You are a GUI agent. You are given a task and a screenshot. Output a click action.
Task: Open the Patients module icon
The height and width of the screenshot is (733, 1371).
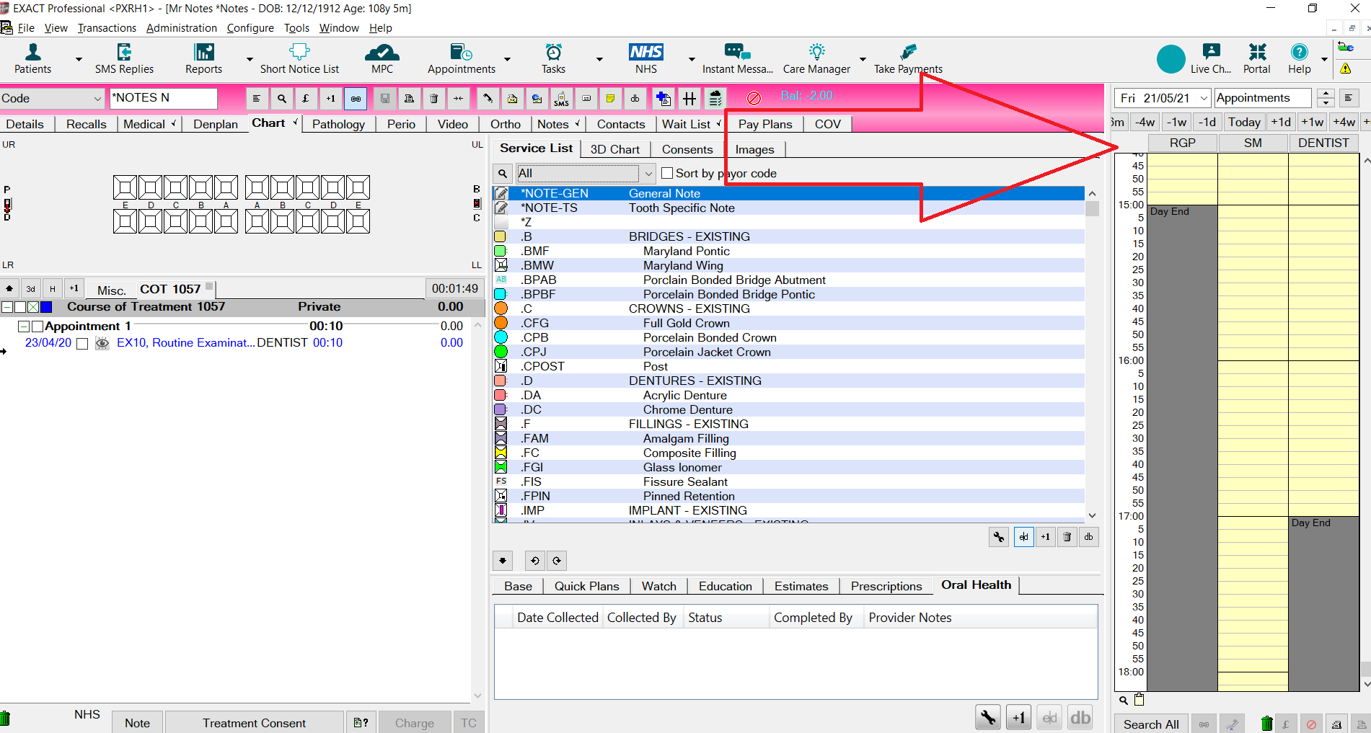point(32,58)
